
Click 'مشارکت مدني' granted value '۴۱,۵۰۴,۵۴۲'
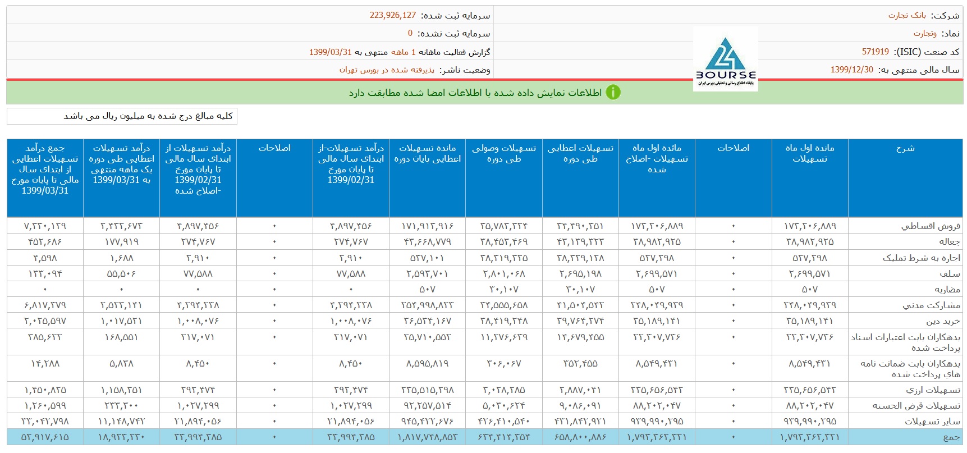(x=580, y=305)
